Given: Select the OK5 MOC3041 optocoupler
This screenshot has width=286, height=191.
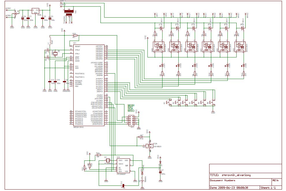Looking at the screenshot, I should tap(158, 47).
